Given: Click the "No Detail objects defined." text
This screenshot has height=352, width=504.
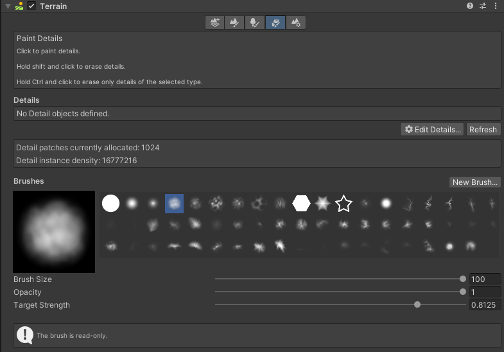Looking at the screenshot, I should (x=63, y=114).
